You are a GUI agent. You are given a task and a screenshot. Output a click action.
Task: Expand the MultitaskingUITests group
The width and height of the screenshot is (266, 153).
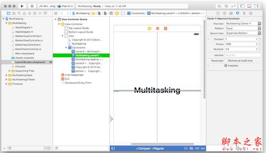(x=6, y=80)
